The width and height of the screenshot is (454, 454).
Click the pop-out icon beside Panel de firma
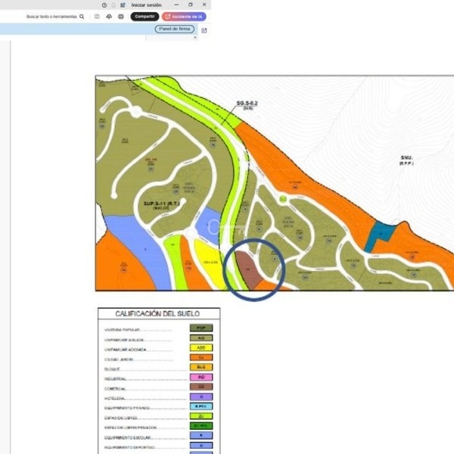point(204,30)
